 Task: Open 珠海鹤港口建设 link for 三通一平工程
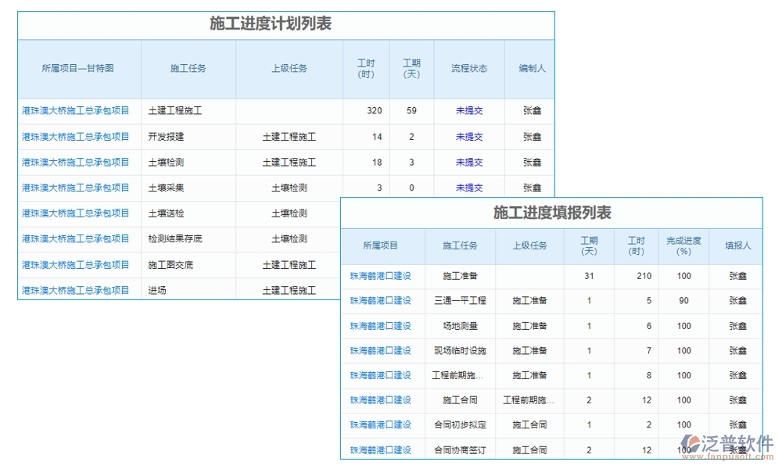(382, 301)
